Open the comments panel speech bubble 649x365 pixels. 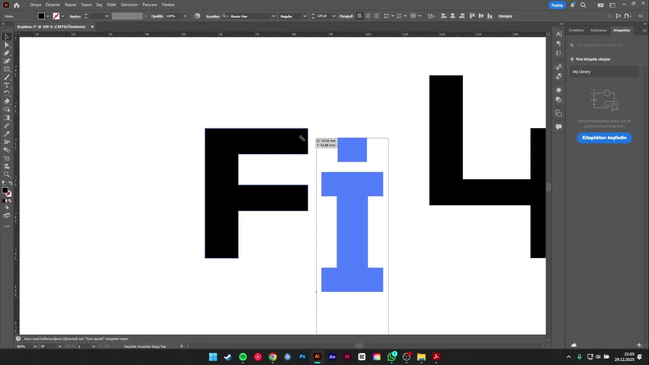pos(559,127)
